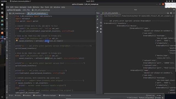Open GNOME Activities overview
This screenshot has width=176, height=99.
(4, 1)
